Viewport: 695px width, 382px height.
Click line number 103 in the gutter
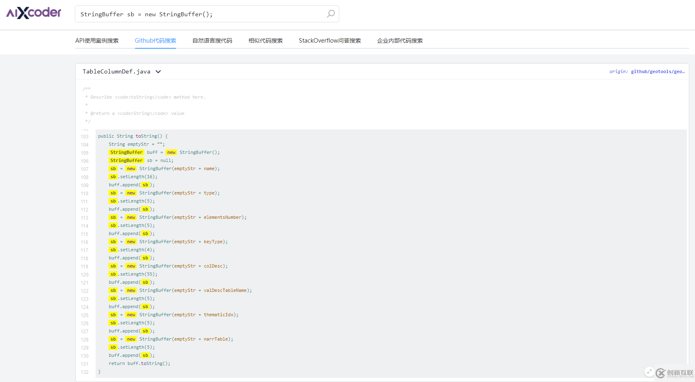(x=85, y=137)
